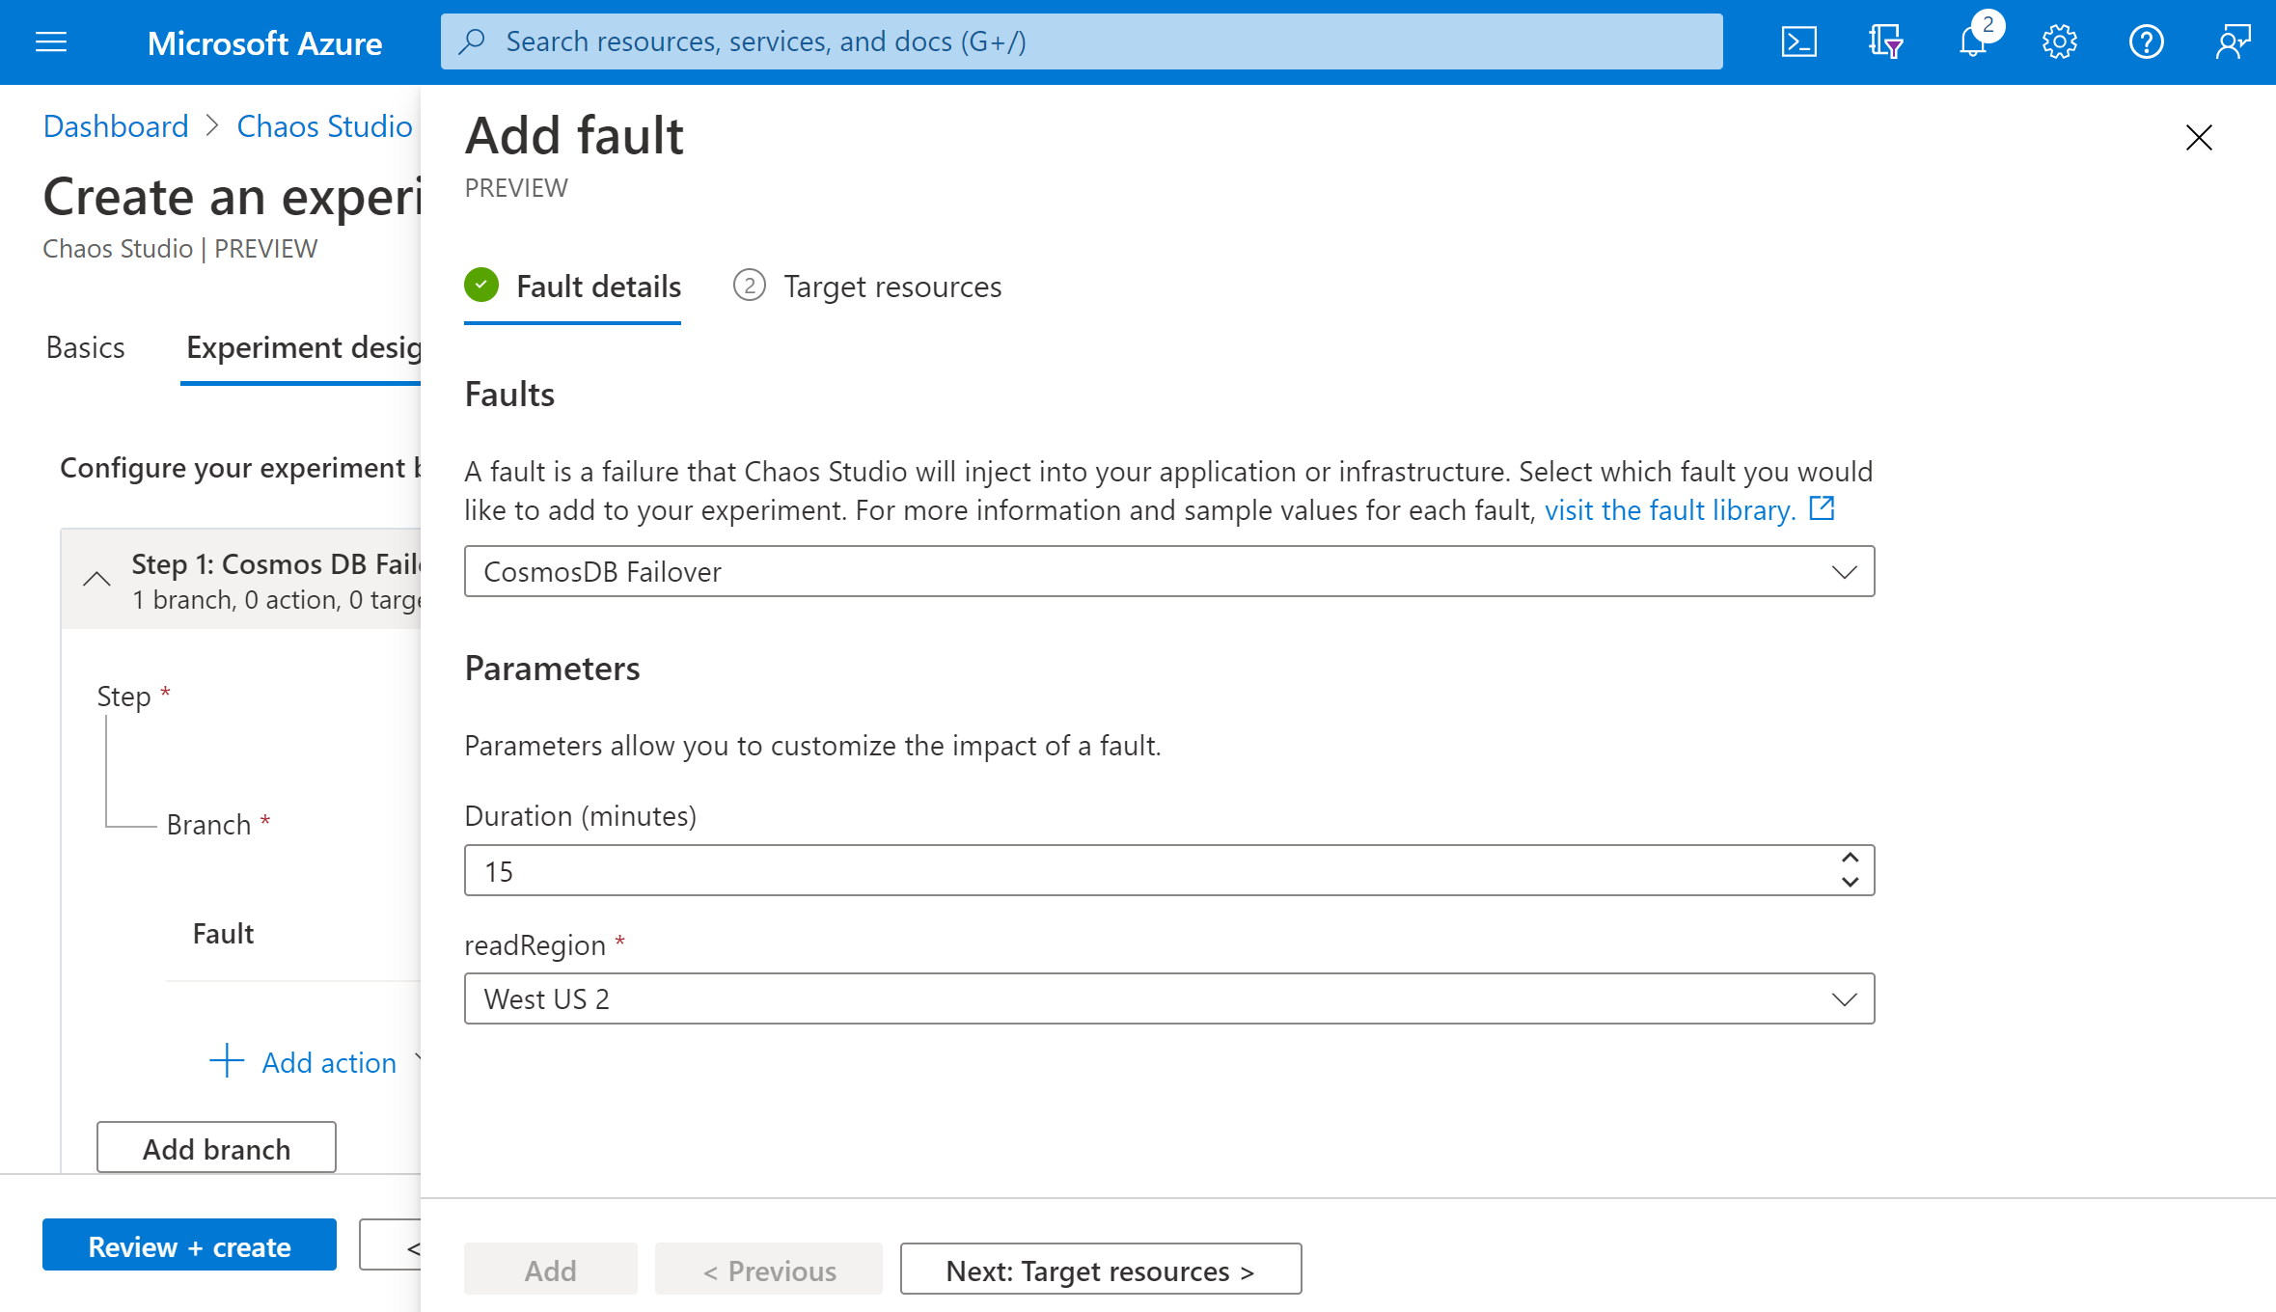Open Azure Settings gear icon

2060,42
